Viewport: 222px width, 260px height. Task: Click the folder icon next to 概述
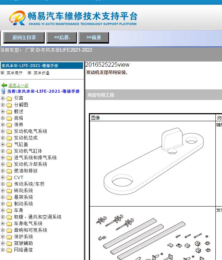9,112
